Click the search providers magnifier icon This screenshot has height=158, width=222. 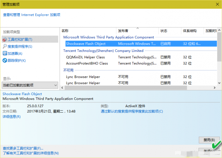(x=5, y=46)
